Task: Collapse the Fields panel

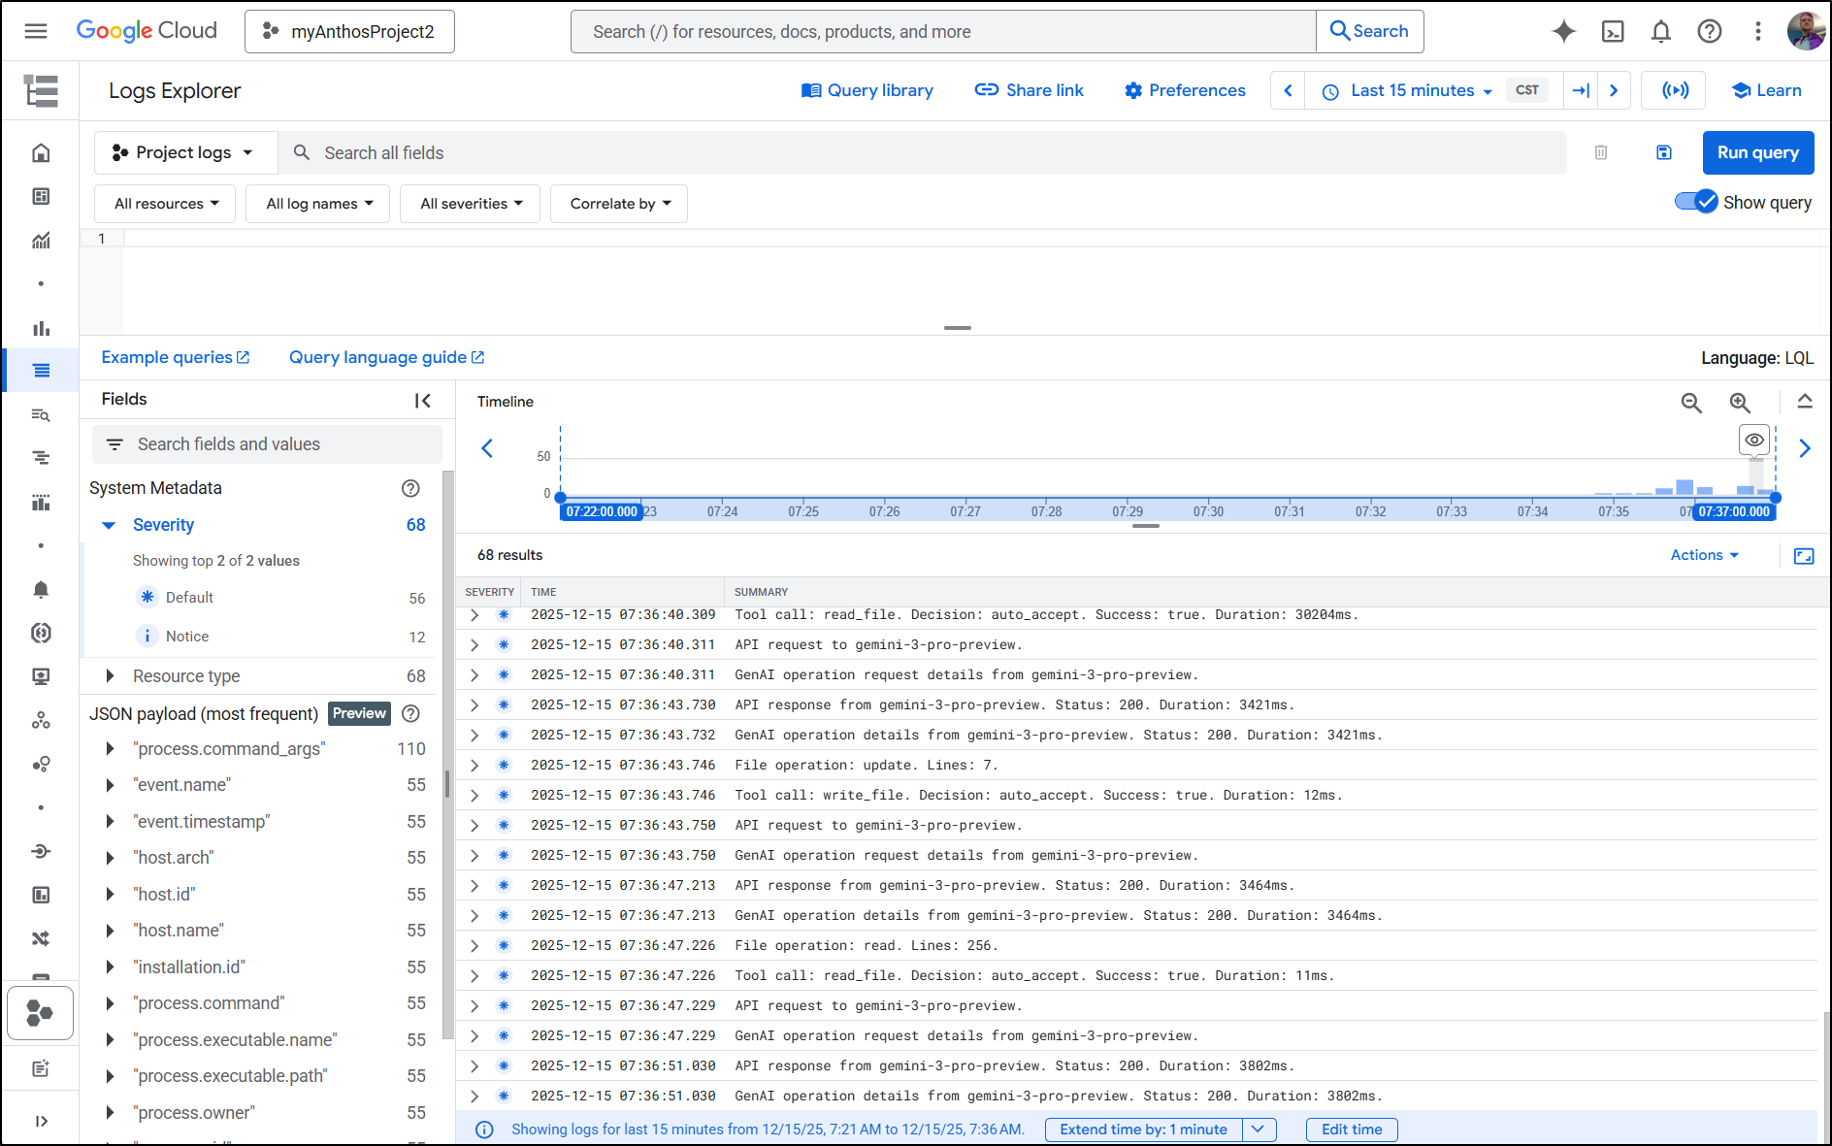Action: click(423, 400)
